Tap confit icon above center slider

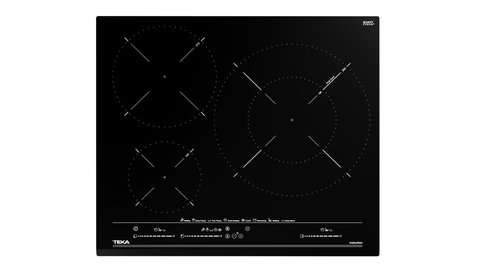(x=220, y=229)
